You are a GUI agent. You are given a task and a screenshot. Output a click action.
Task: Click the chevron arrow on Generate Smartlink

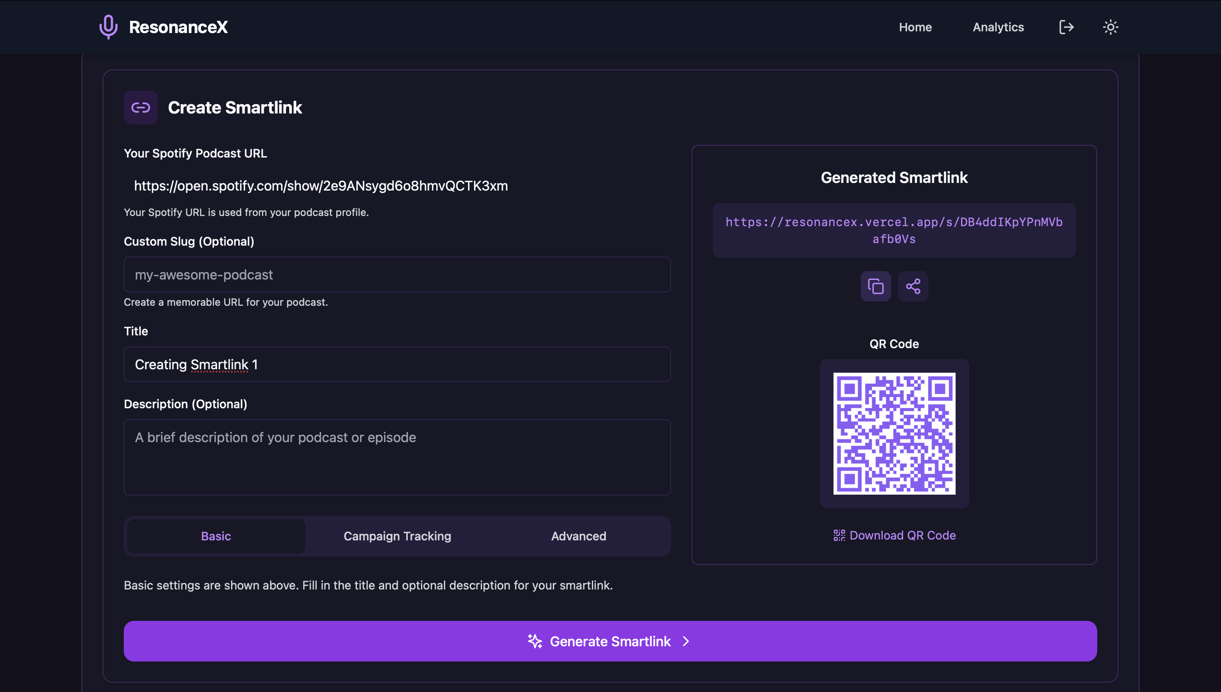(x=686, y=641)
